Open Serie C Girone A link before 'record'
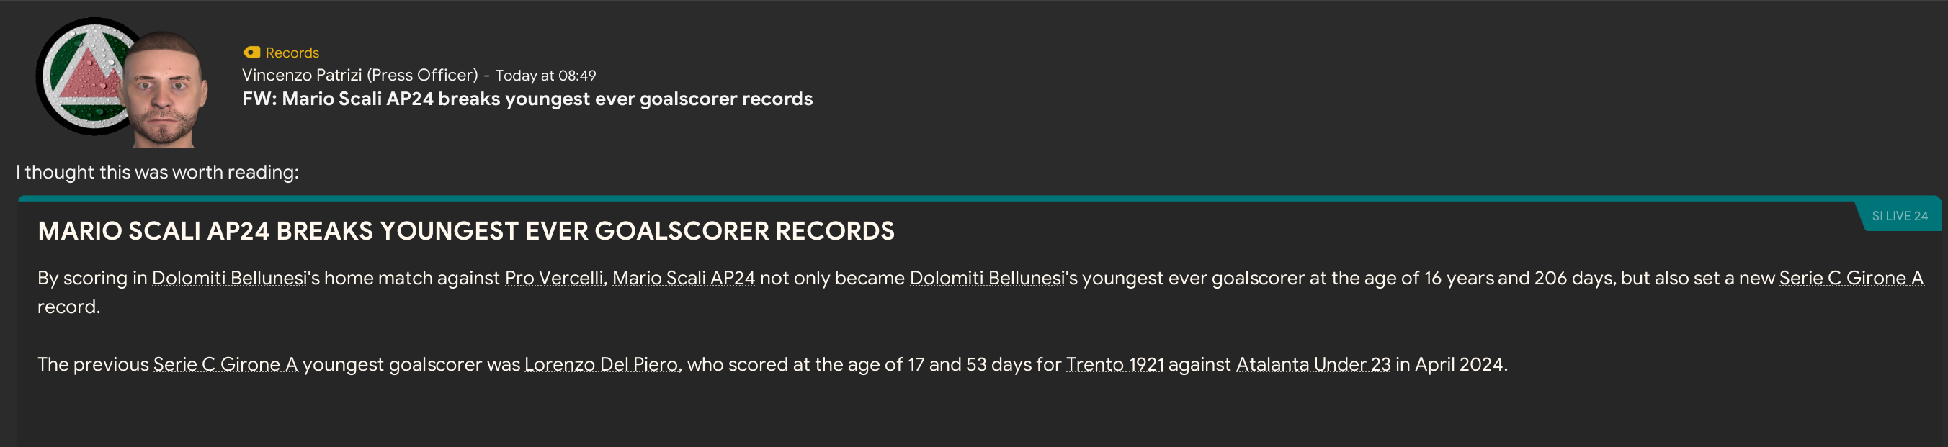 (x=1851, y=278)
